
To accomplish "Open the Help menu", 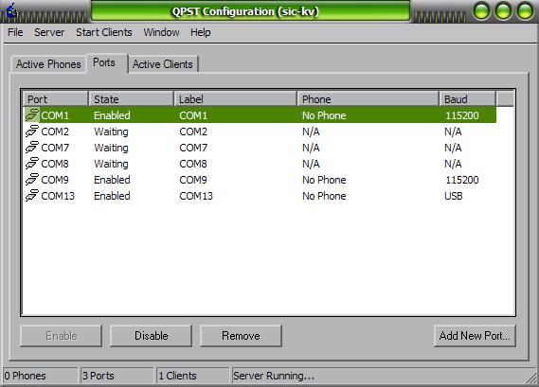I will coord(201,32).
